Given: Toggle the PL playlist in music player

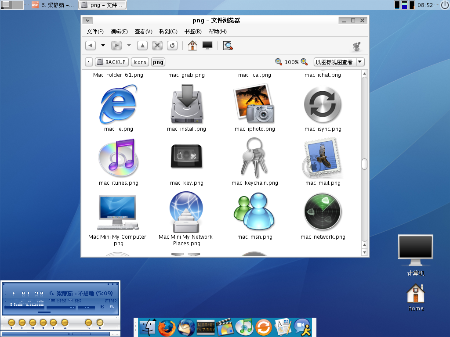Looking at the screenshot, I should pos(112,307).
